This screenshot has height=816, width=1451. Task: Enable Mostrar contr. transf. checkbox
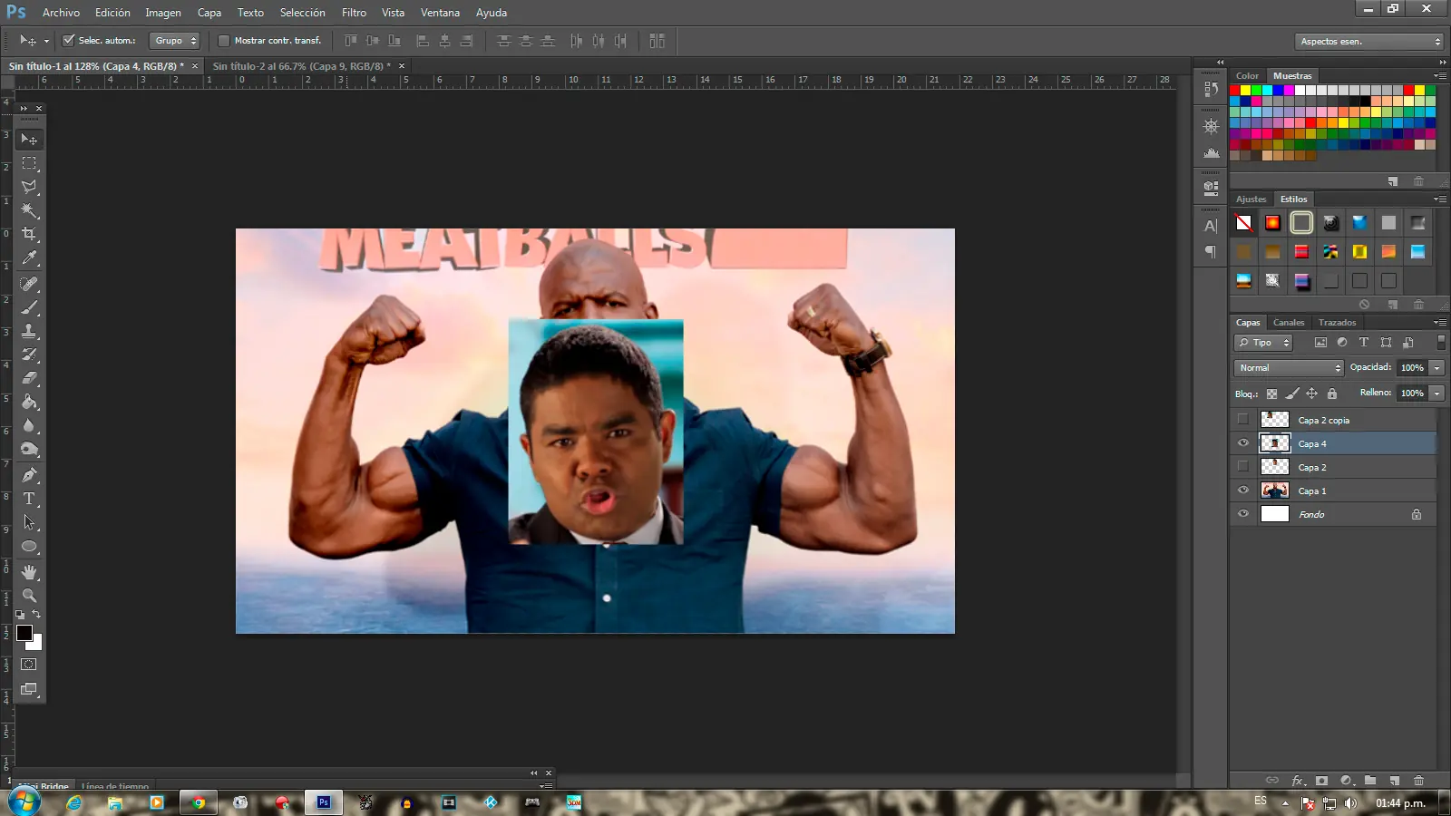tap(224, 41)
